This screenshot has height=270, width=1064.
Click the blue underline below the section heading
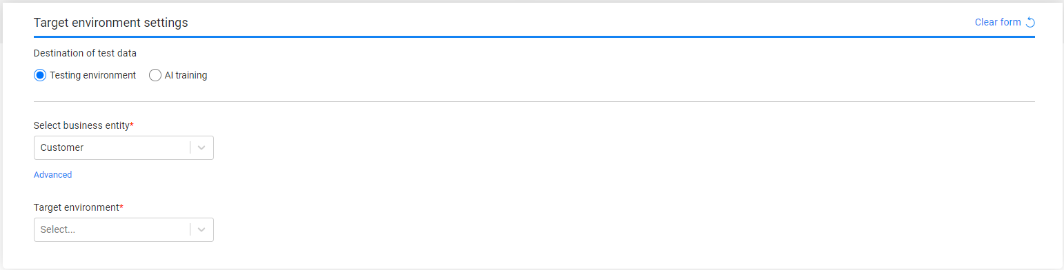(534, 36)
